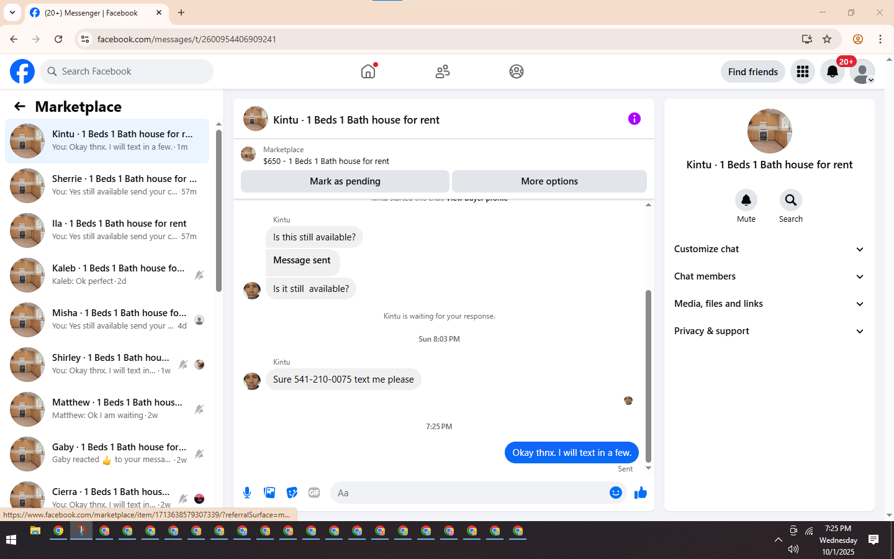Open the Misha conversation in the list
Viewport: 894px width, 559px height.
(x=107, y=320)
